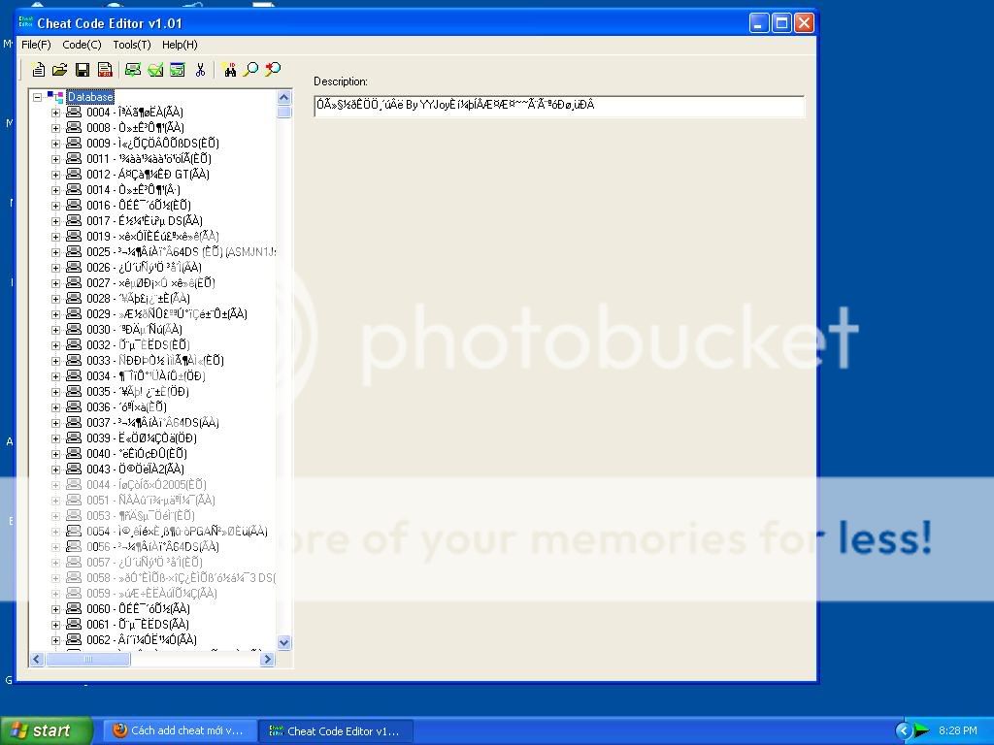
Task: Search with the plain magnifying glass icon
Action: tap(251, 70)
